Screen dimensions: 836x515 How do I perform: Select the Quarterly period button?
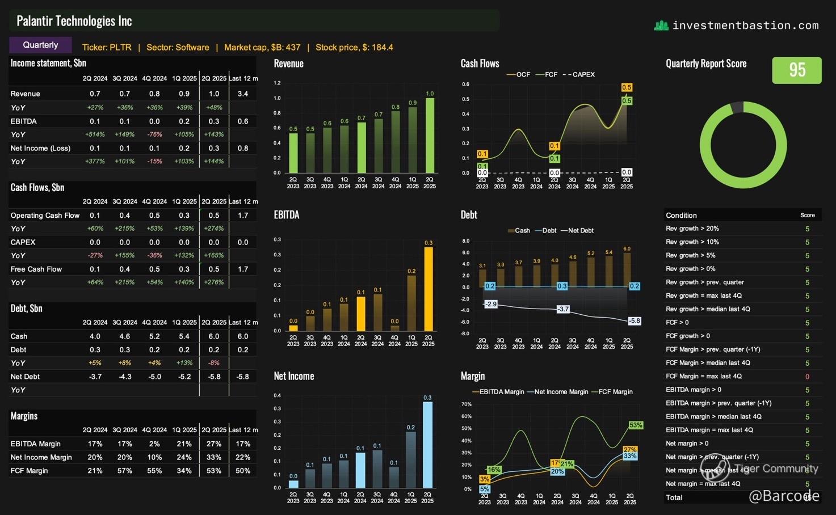coord(40,45)
